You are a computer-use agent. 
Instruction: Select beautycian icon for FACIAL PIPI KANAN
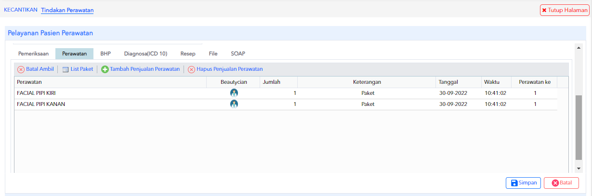[234, 104]
